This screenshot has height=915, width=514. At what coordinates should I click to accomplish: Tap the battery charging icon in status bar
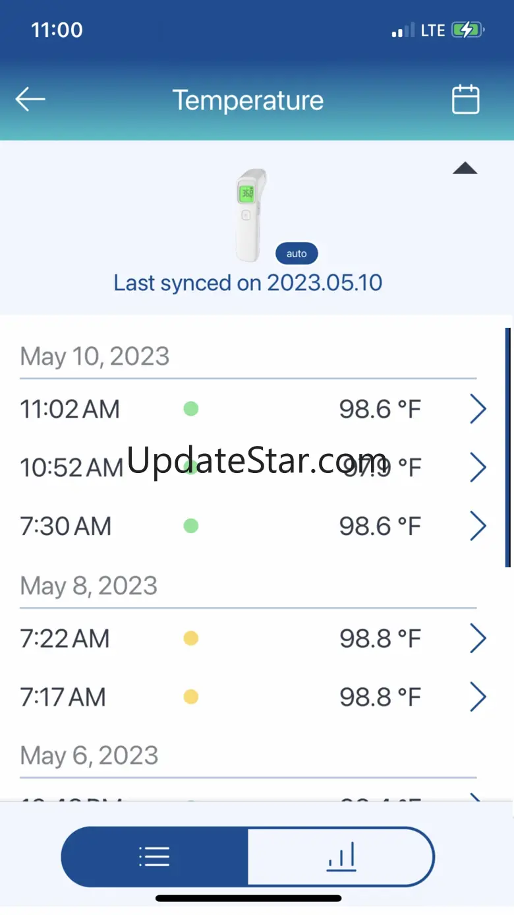pos(467,30)
